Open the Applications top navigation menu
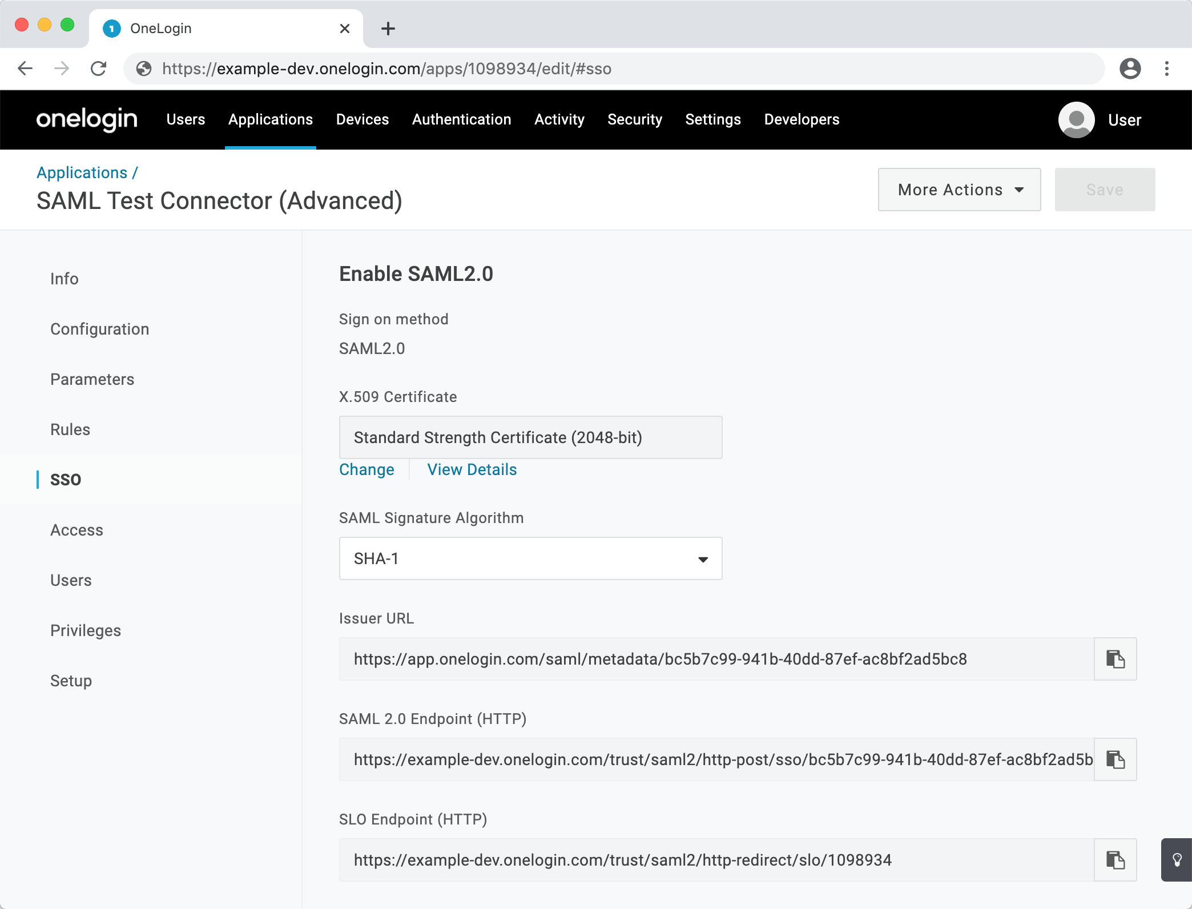The height and width of the screenshot is (909, 1192). click(271, 119)
